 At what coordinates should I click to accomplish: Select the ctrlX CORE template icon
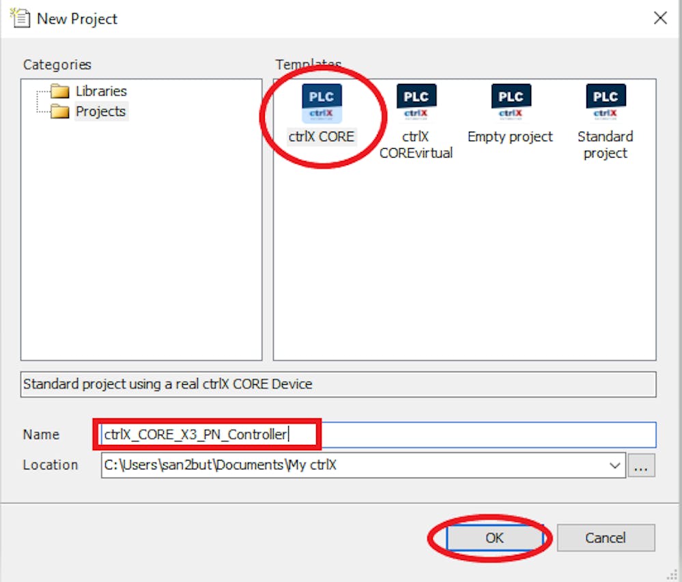click(322, 104)
